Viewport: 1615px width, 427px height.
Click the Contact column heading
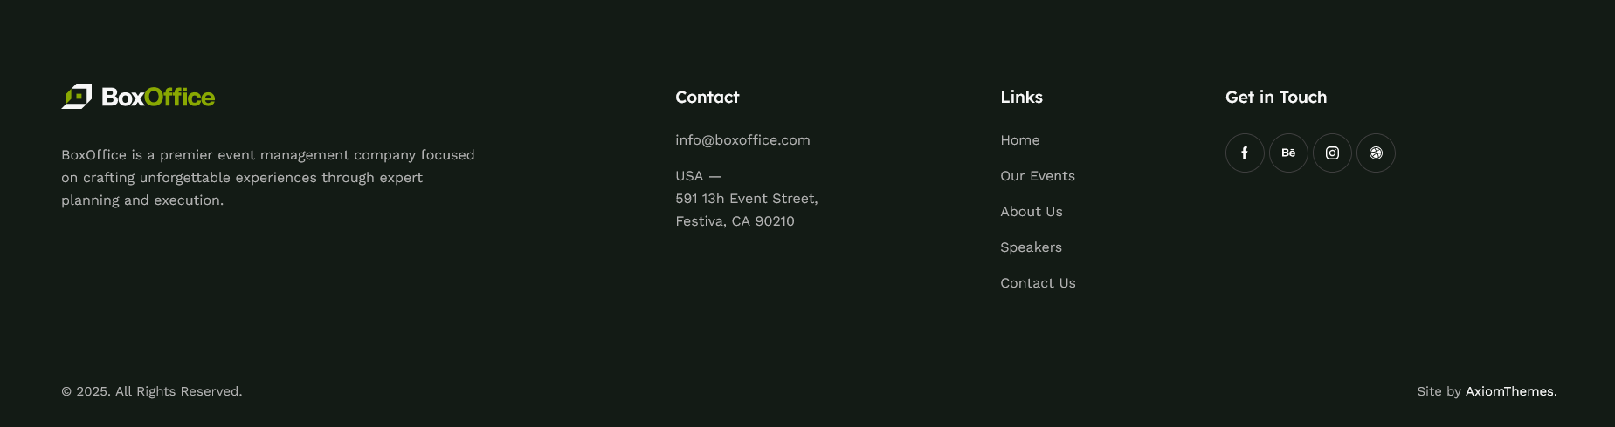pos(707,98)
